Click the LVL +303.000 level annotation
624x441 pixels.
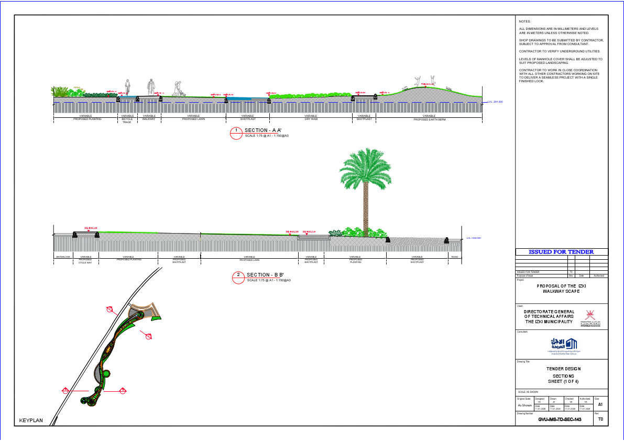coord(473,237)
